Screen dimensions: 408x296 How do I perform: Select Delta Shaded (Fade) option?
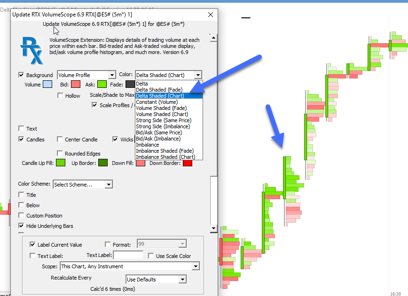(169, 90)
